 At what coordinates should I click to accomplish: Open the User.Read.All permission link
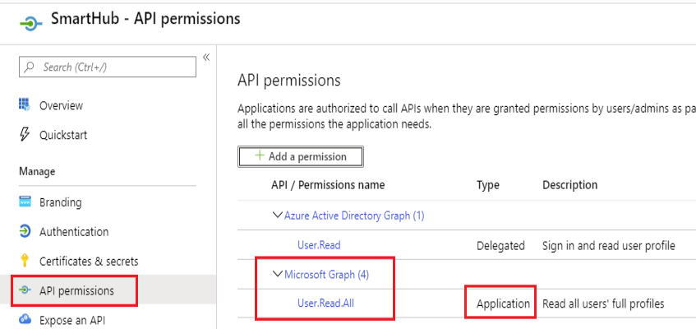(x=325, y=304)
